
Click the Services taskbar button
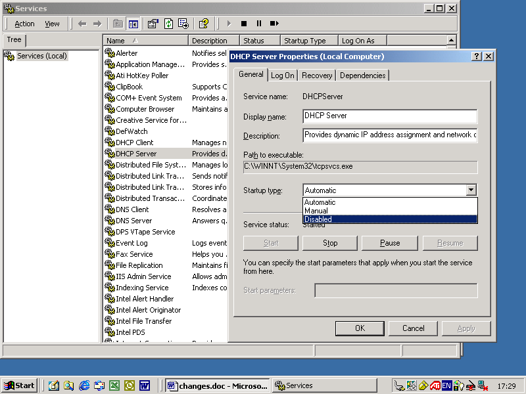tap(324, 385)
